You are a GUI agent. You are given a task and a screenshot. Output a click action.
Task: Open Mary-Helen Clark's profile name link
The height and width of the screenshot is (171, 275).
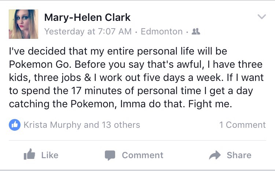click(x=87, y=17)
